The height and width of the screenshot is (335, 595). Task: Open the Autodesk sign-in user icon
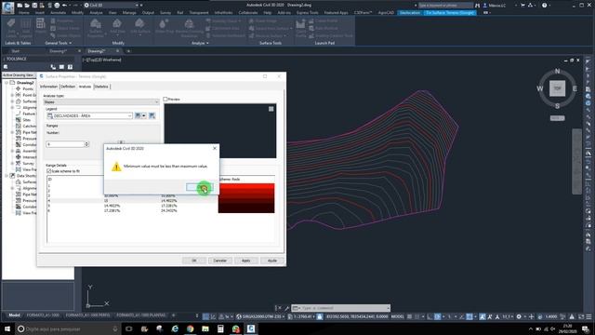tap(484, 6)
